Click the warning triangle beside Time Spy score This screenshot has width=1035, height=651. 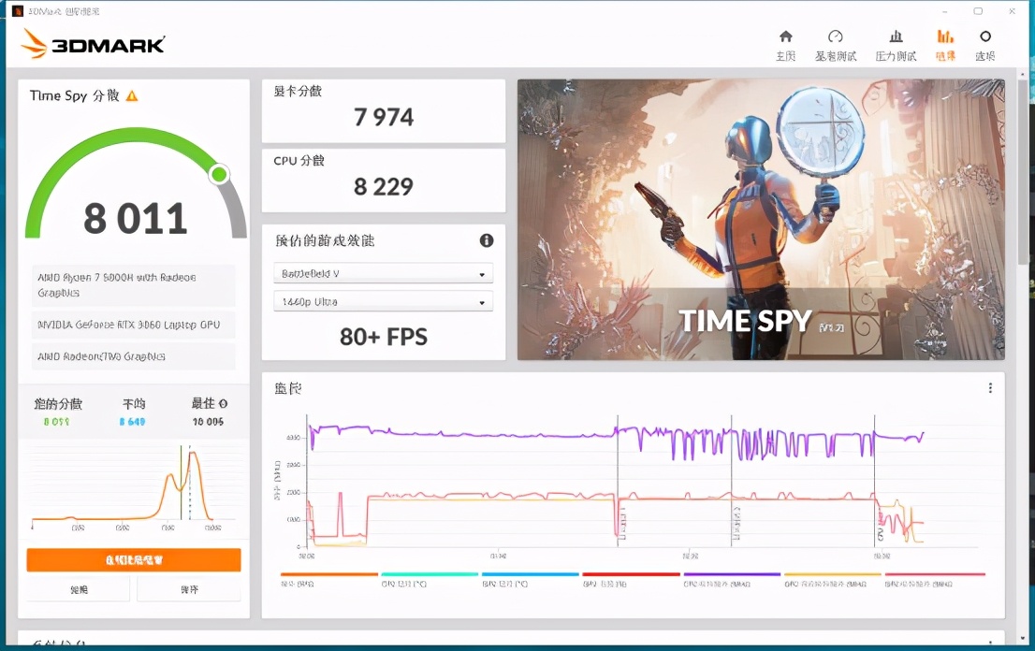132,95
